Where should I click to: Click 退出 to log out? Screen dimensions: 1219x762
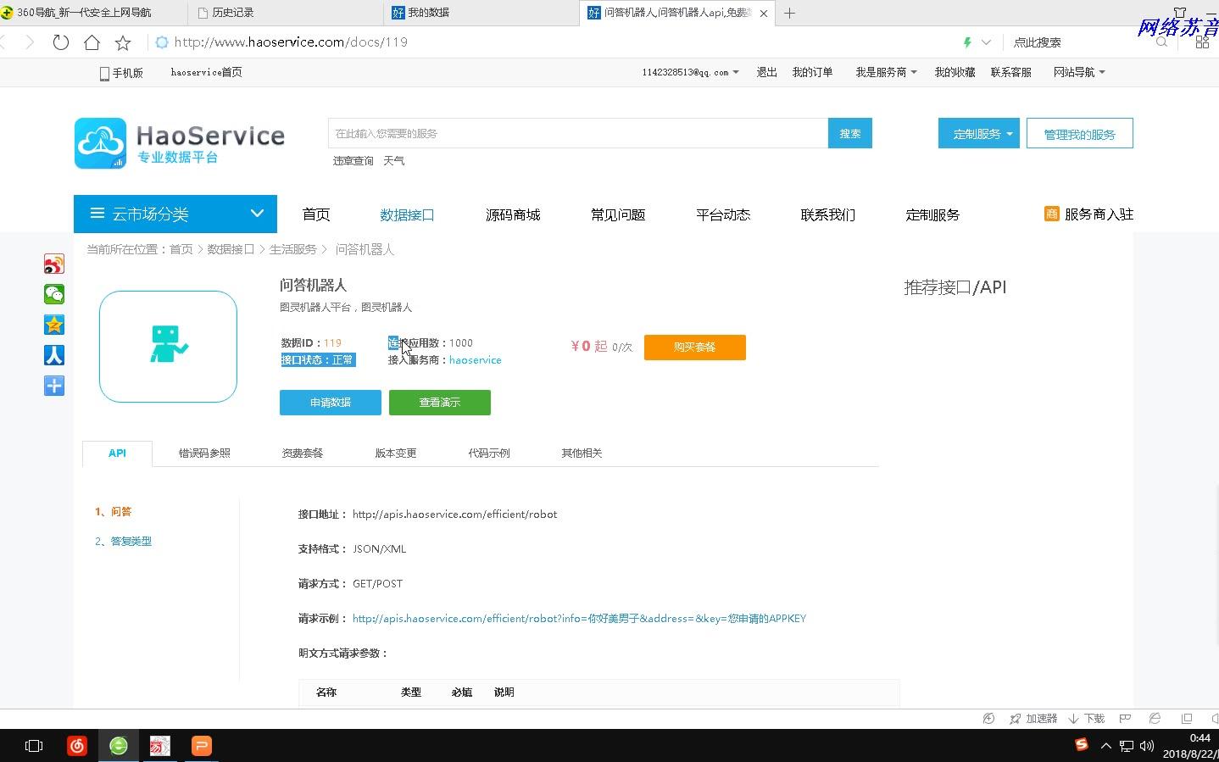tap(766, 72)
